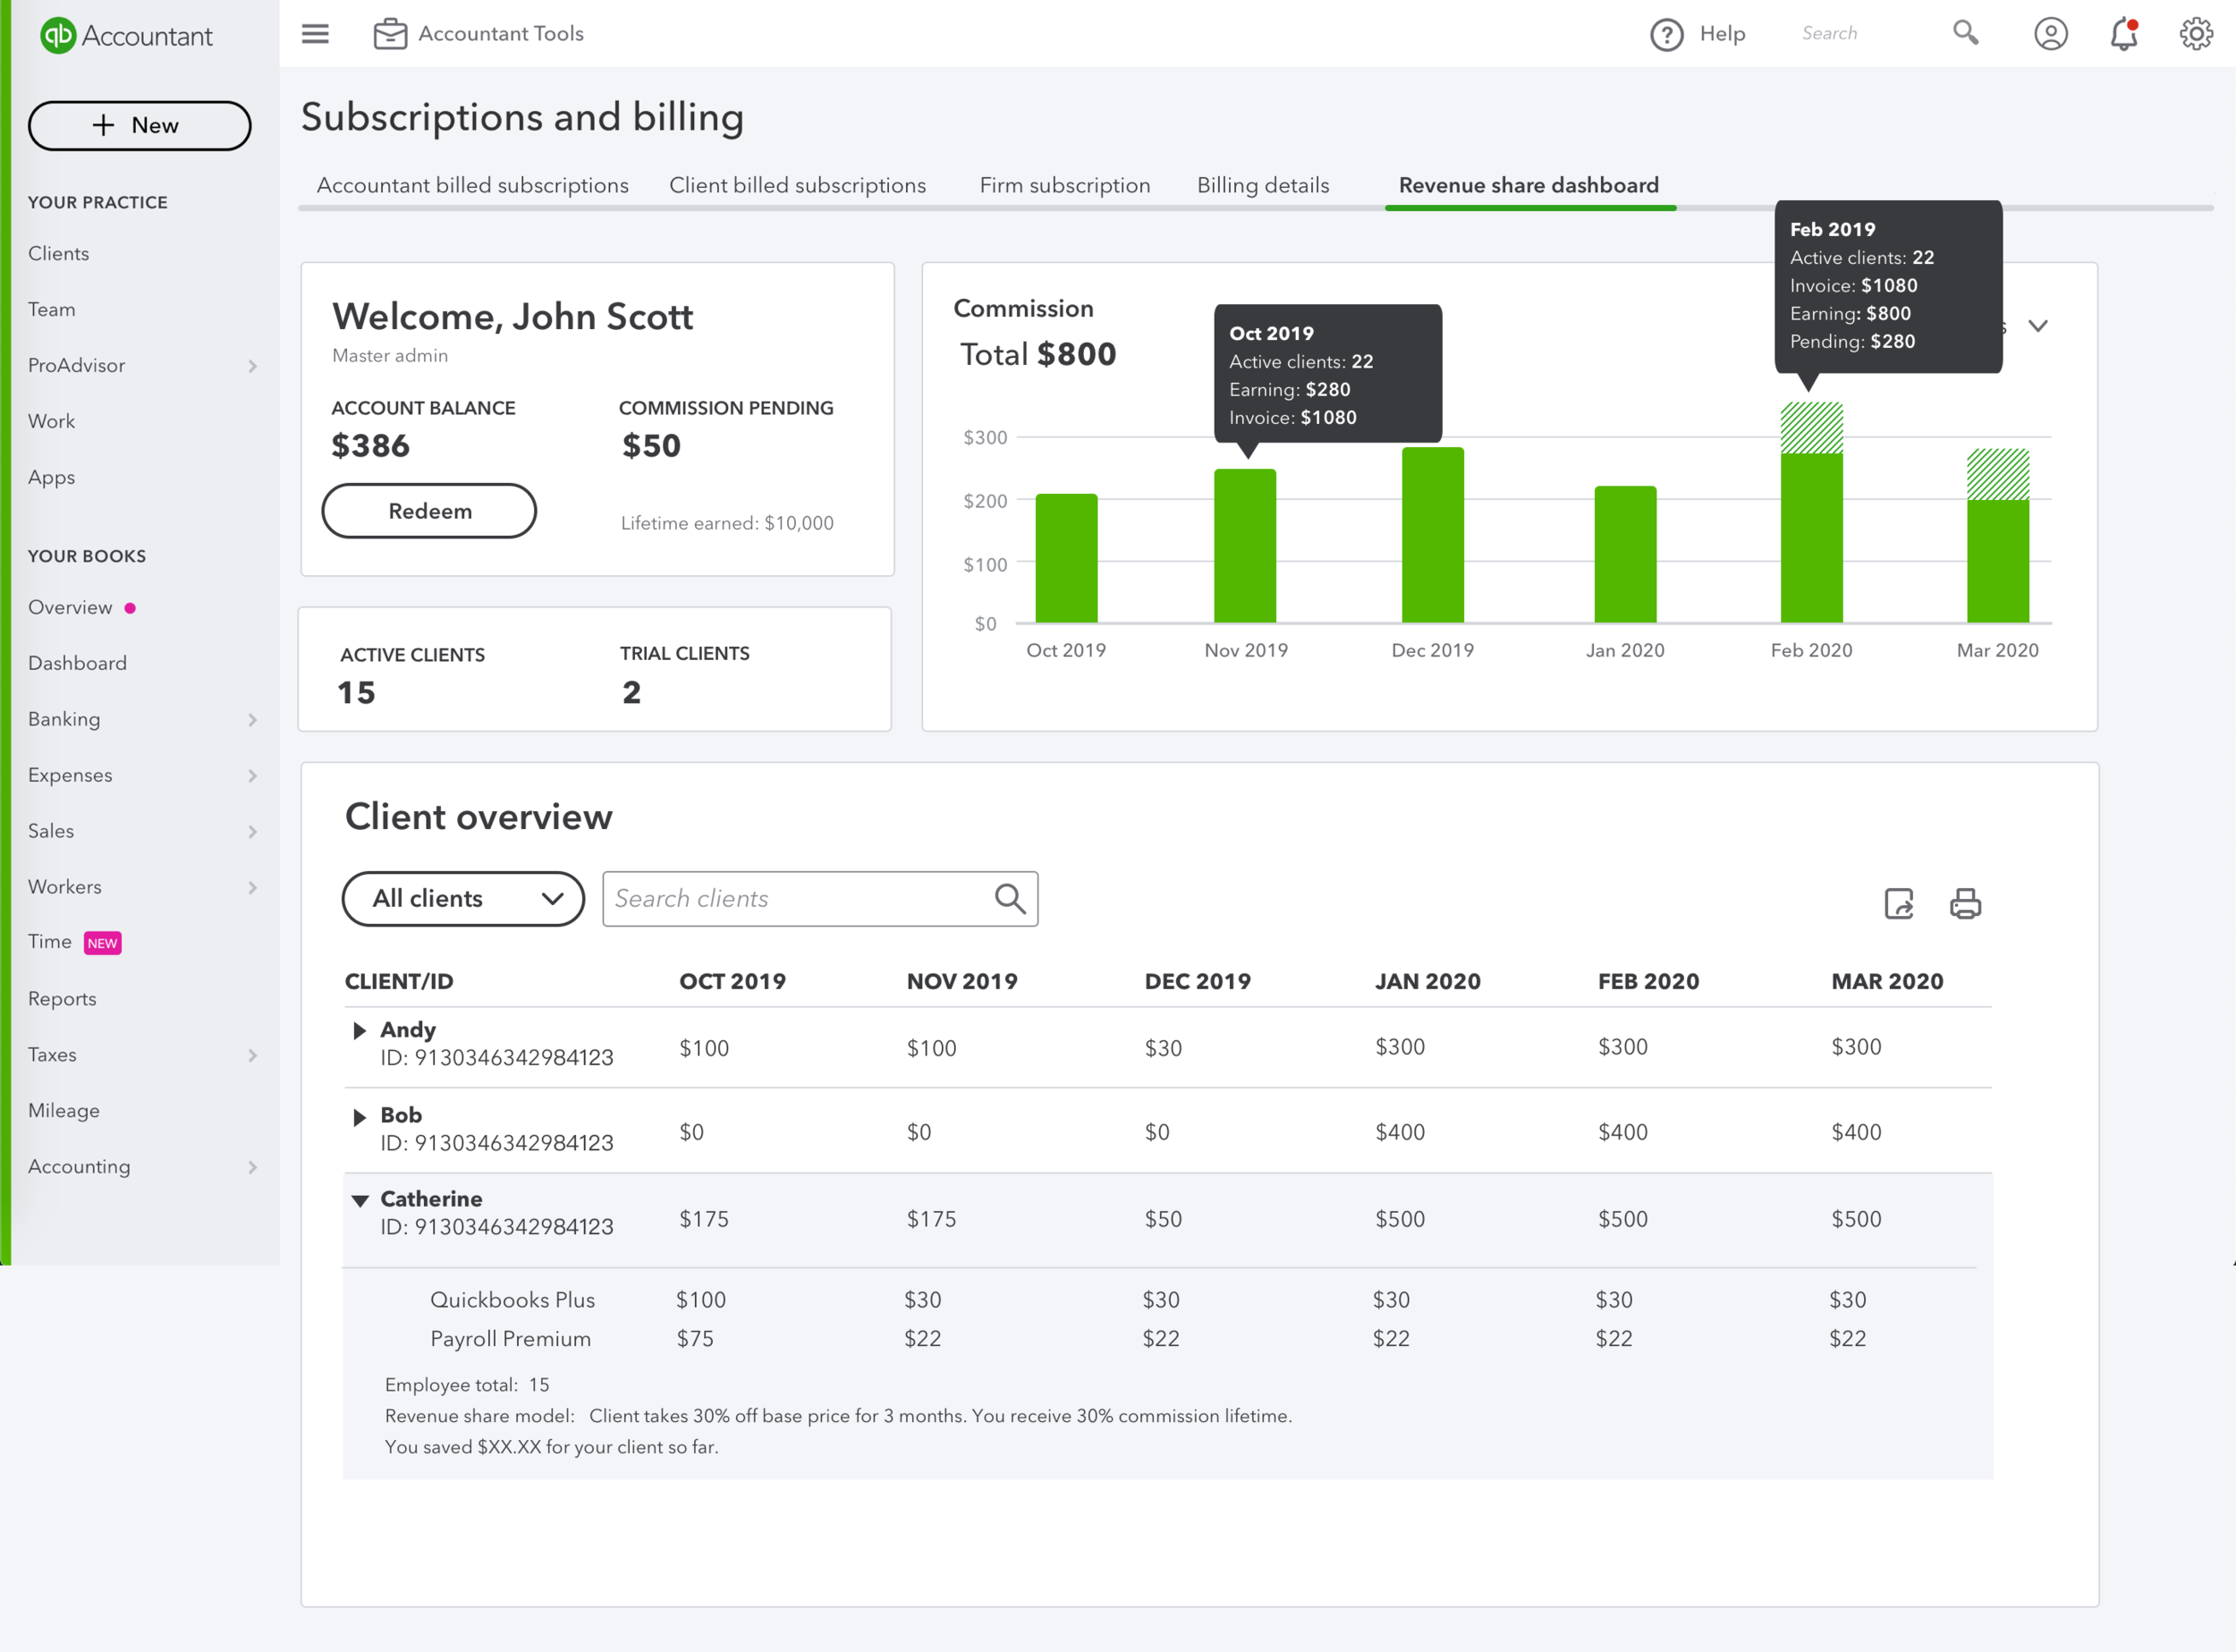Go to Overview in Your Books
Image resolution: width=2236 pixels, height=1652 pixels.
pos(70,607)
